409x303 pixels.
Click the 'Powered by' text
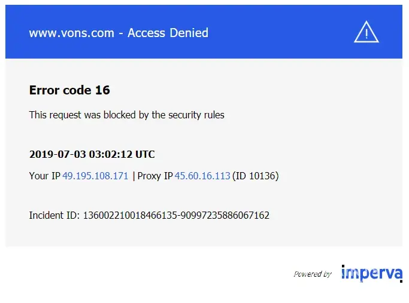pyautogui.click(x=312, y=274)
